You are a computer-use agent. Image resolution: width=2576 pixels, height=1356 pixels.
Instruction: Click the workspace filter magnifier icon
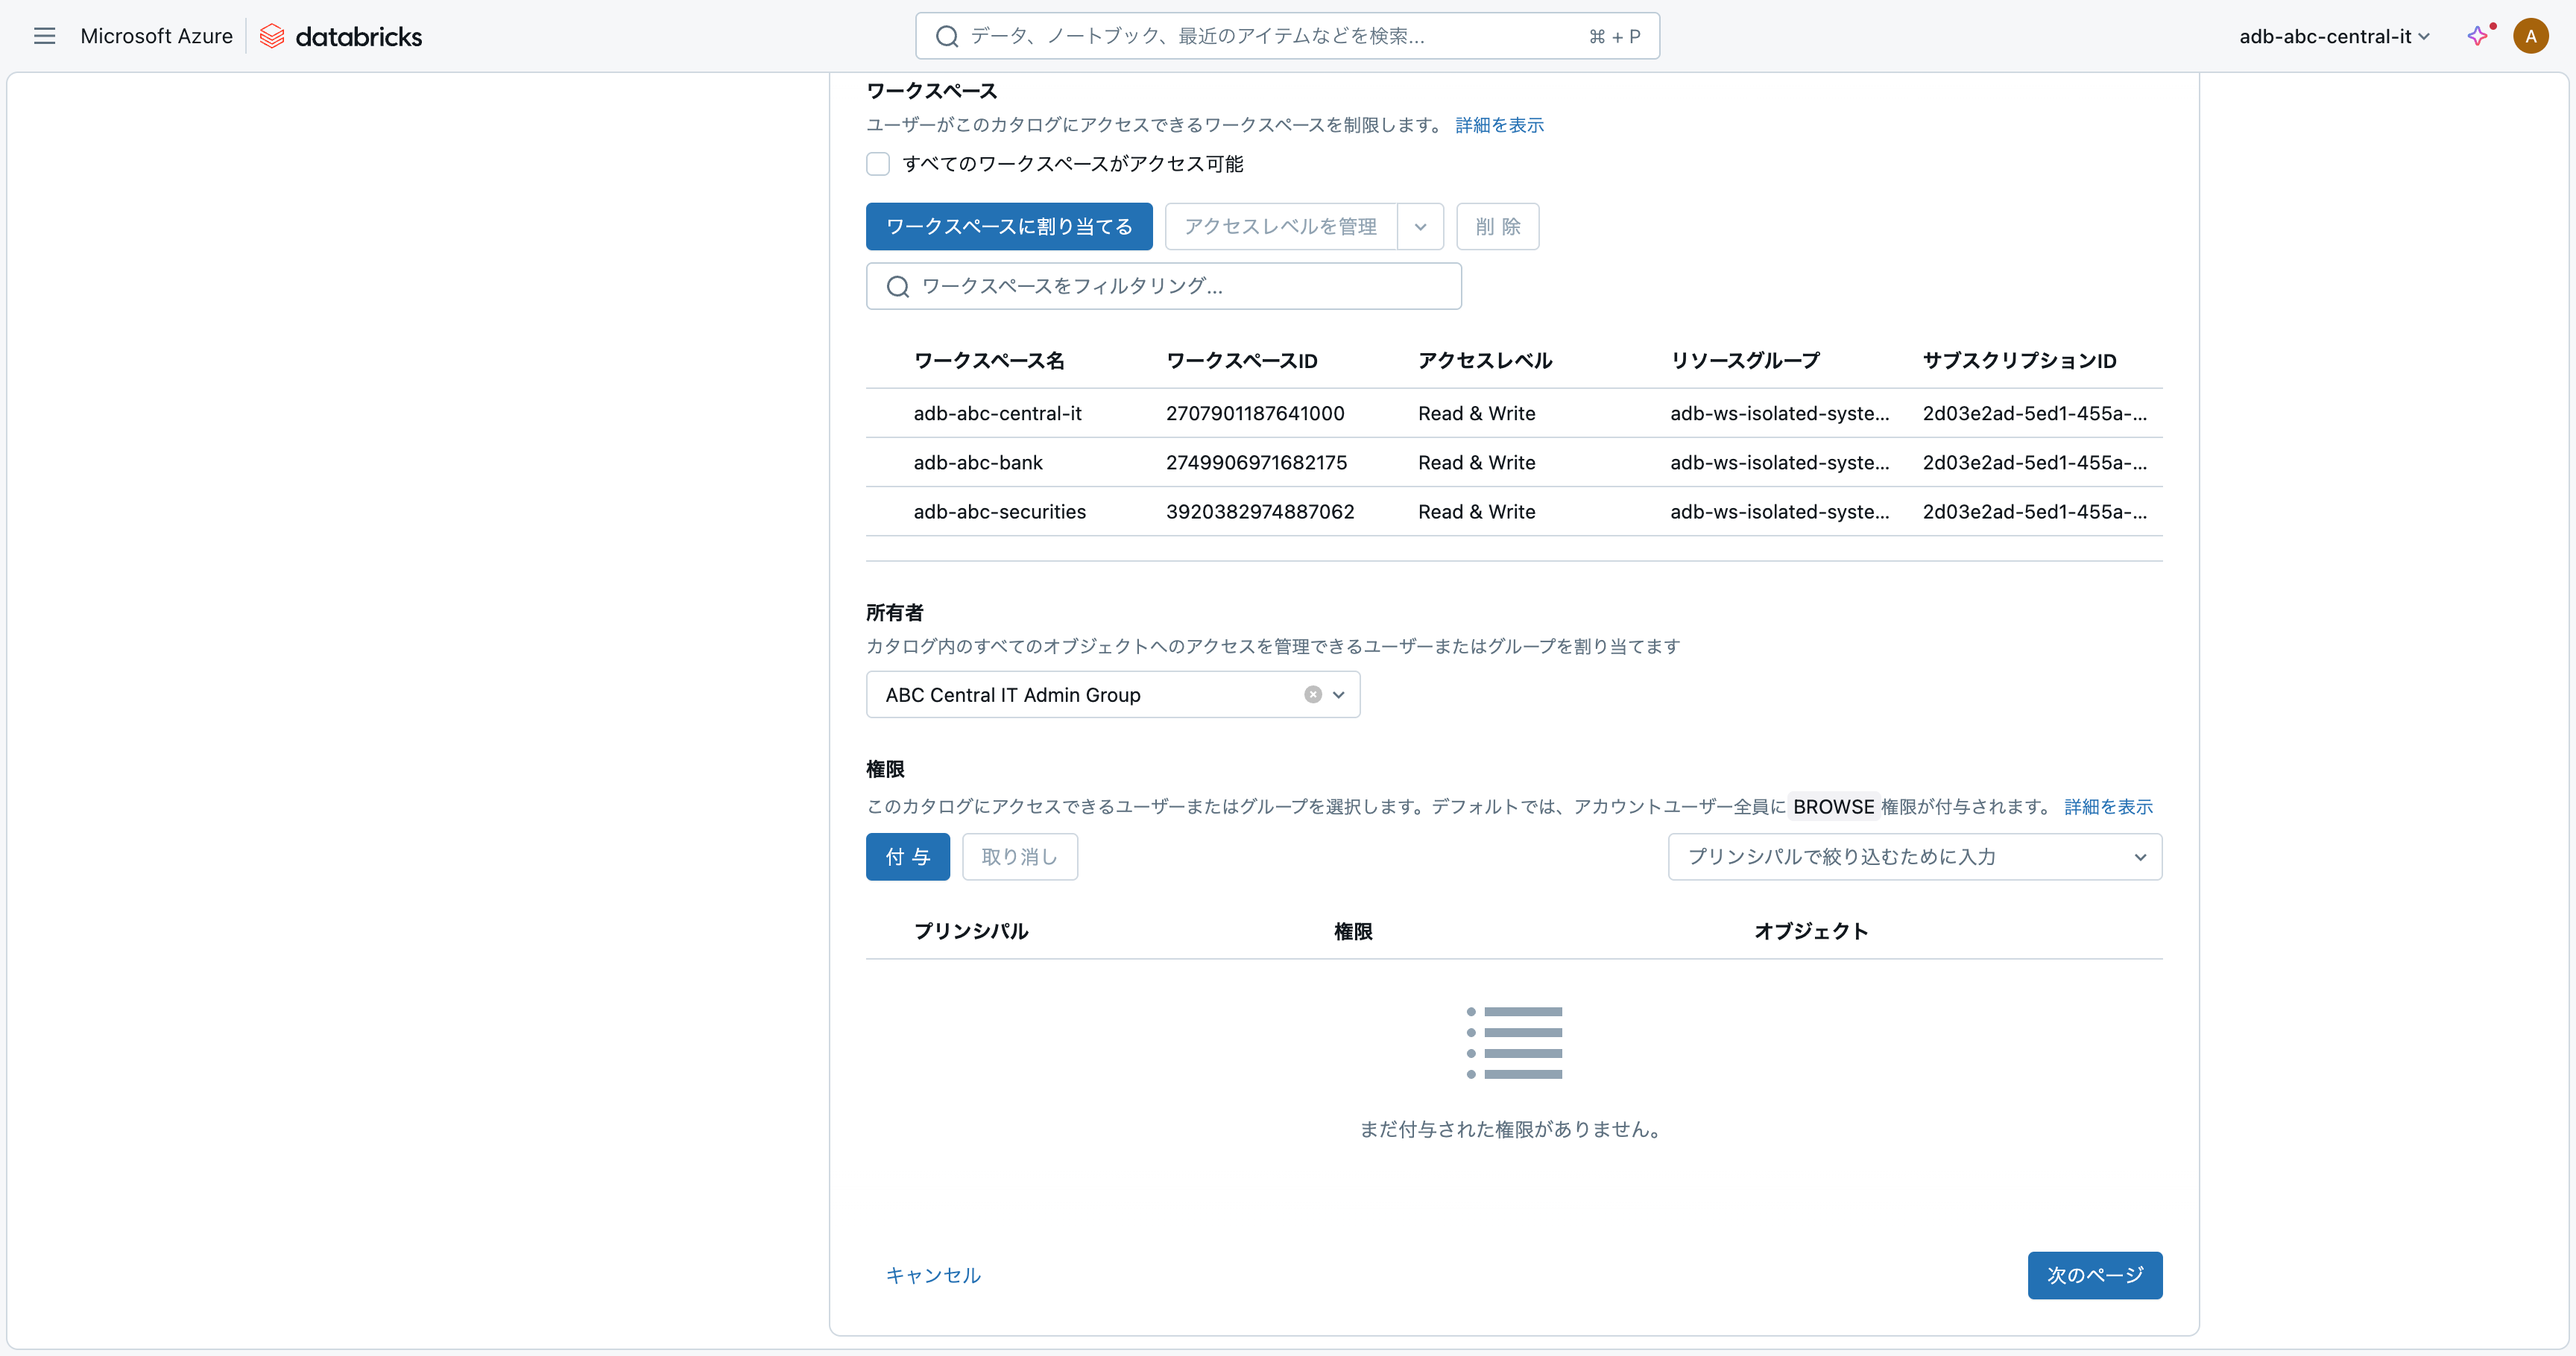tap(898, 287)
